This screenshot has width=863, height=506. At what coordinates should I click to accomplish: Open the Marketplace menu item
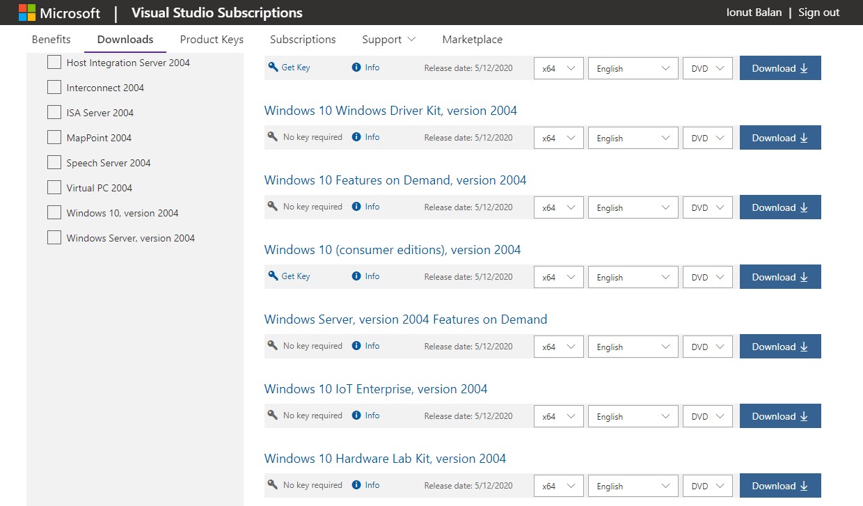click(473, 40)
